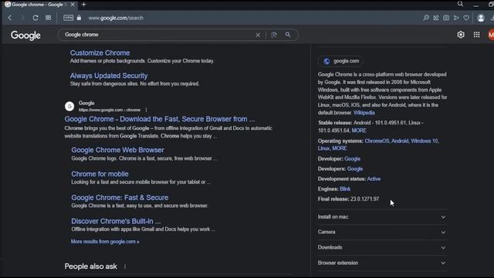Open the zoom search icon in address bar

[426, 18]
